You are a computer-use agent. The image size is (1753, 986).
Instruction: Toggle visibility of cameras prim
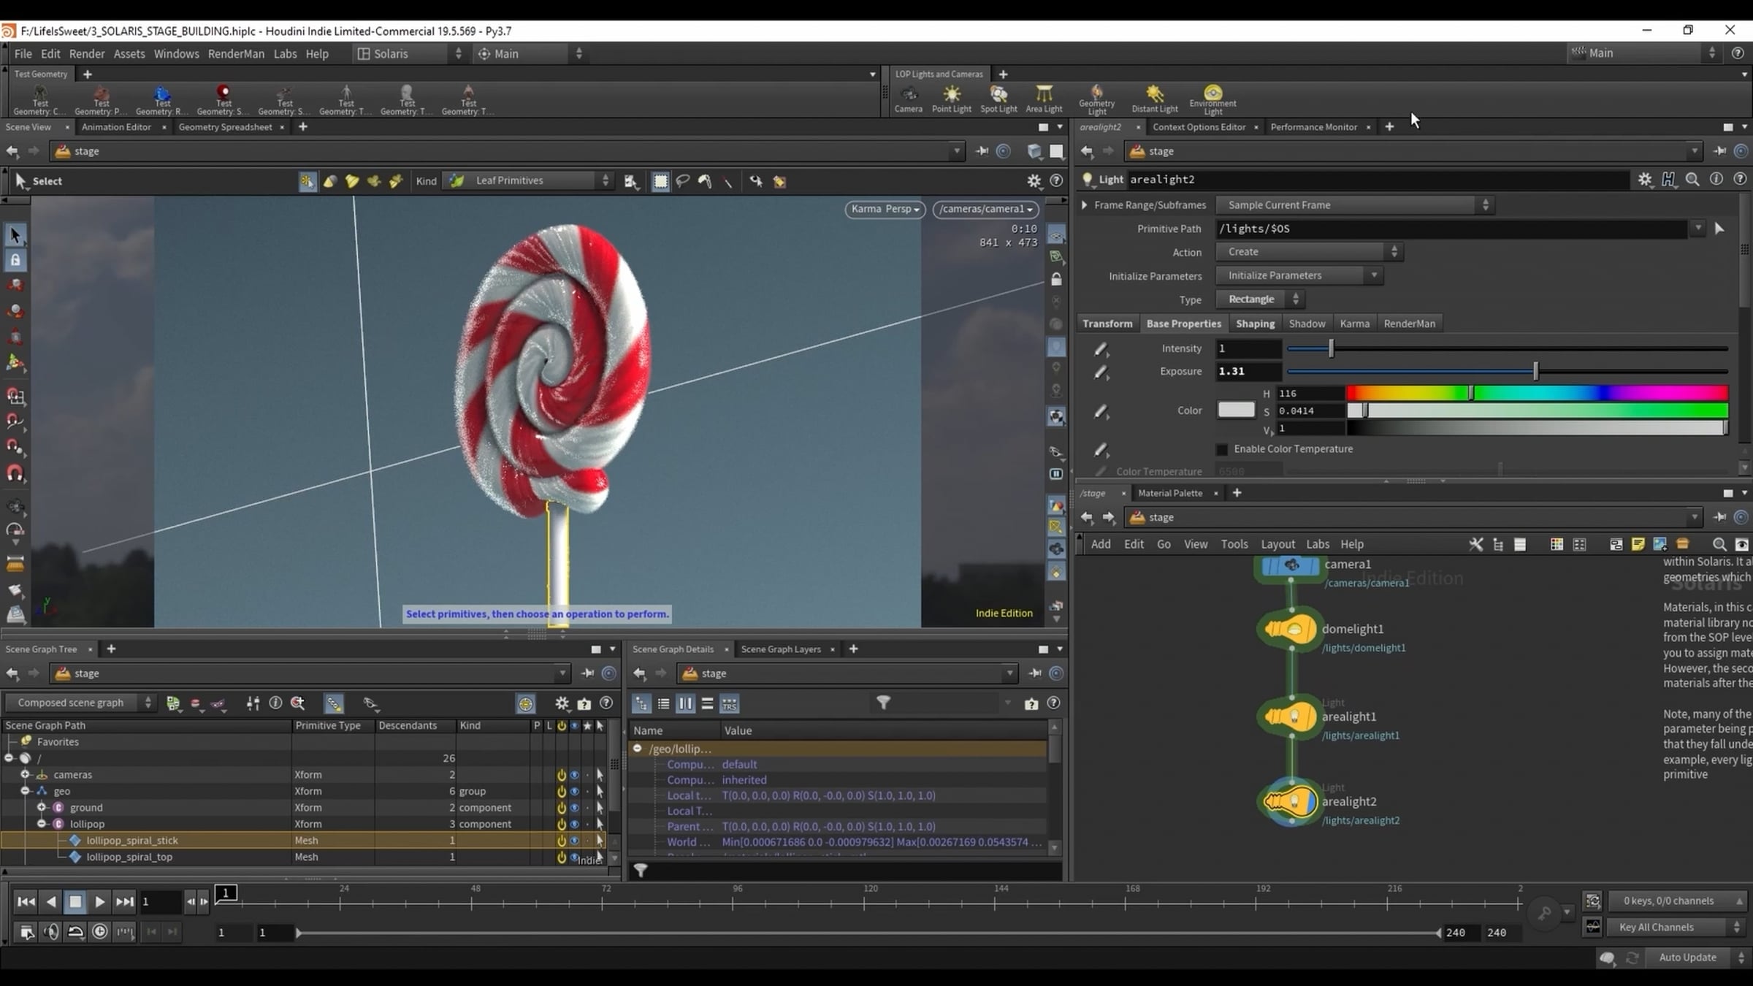[x=575, y=775]
